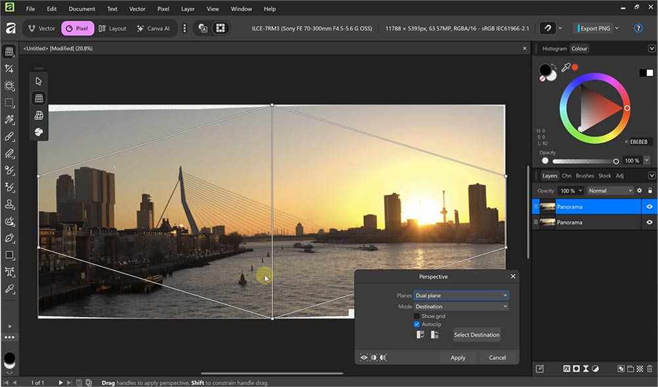This screenshot has width=658, height=387.
Task: Open blend options via the gear in Layers panel
Action: point(639,190)
